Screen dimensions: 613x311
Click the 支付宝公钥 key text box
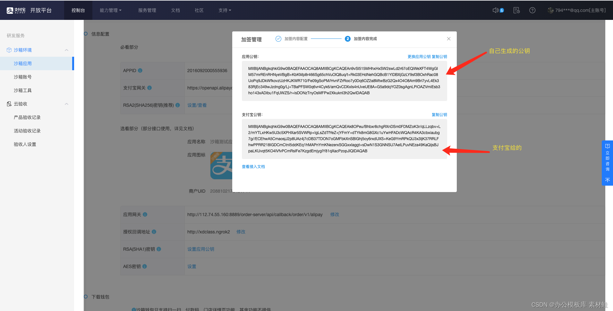[x=345, y=139]
